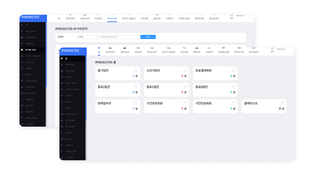
Task: Click the IPMONSTER-IP서버관리 page heading
Action: click(71, 29)
